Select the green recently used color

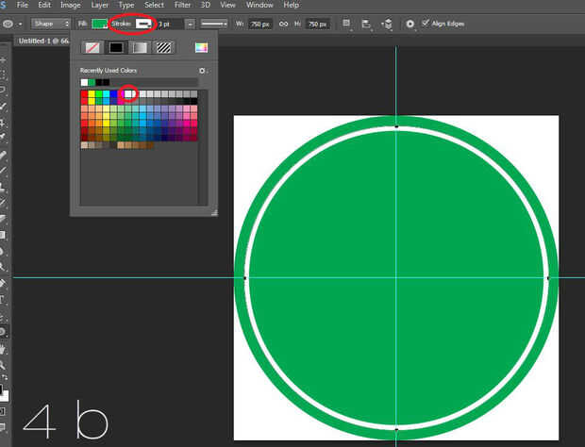pos(92,82)
